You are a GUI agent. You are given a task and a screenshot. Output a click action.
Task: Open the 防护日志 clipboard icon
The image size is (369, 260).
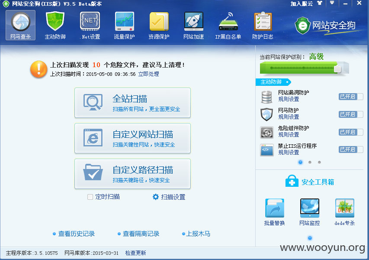pos(263,22)
